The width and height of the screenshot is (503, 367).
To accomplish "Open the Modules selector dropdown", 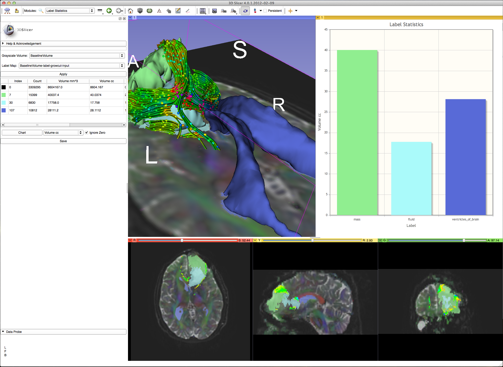I will click(x=70, y=11).
